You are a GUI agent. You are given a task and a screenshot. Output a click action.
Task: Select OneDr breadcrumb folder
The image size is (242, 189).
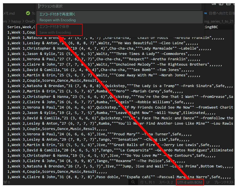click(30, 21)
